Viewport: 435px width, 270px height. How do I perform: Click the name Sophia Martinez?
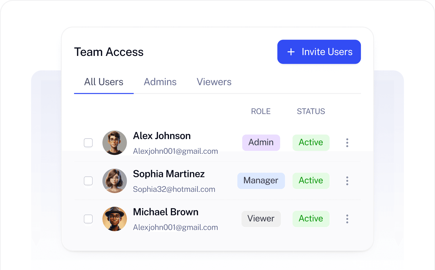169,174
